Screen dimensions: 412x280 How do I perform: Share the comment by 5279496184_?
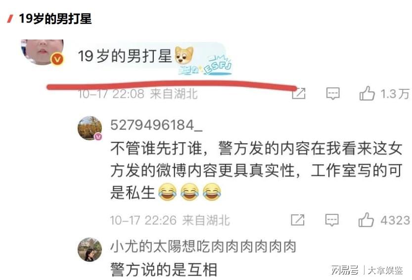pyautogui.click(x=298, y=220)
